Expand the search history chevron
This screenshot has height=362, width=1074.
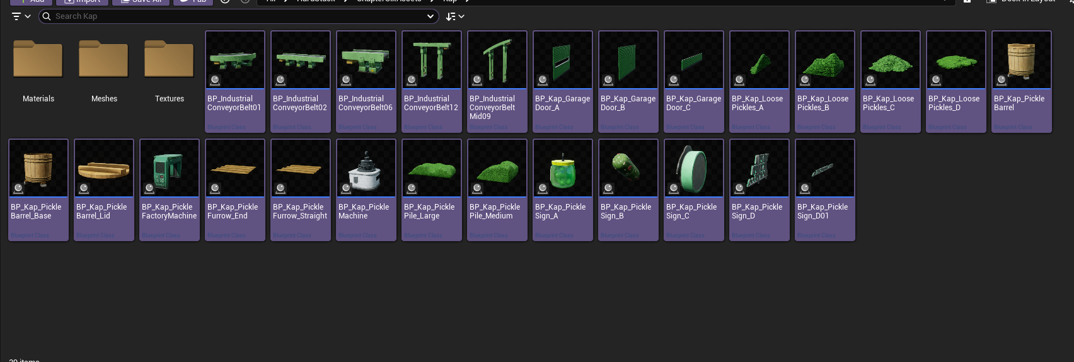(430, 16)
